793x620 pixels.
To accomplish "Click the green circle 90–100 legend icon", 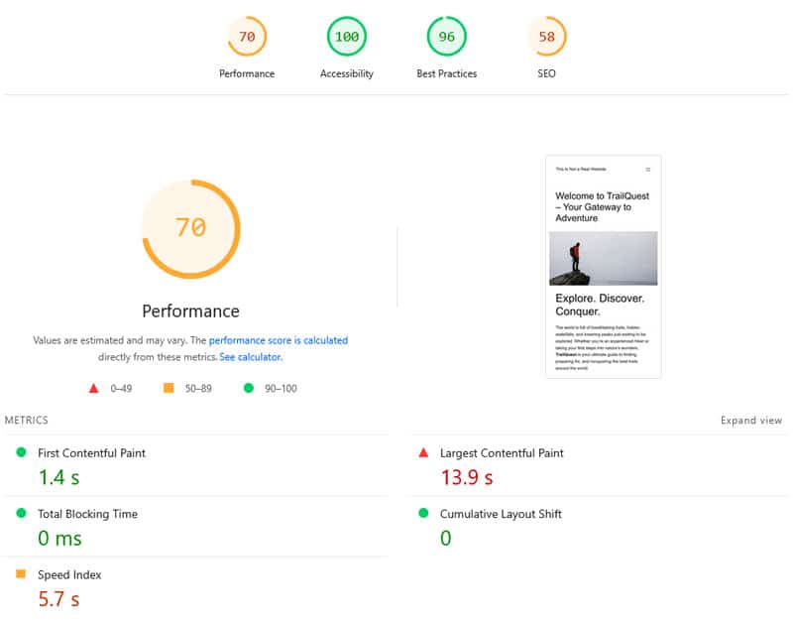I will (249, 388).
